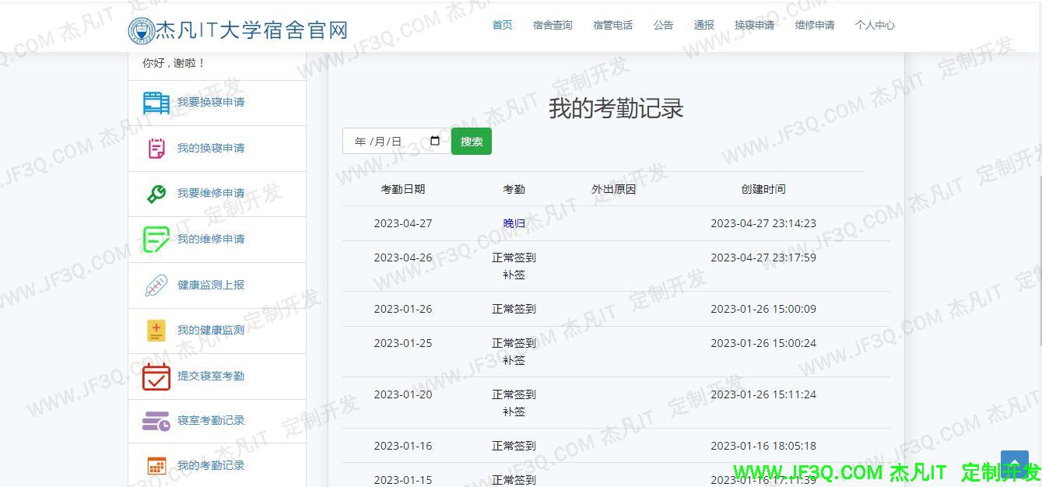
Task: Click the yellow icon beside 我的健康监测
Action: point(156,330)
